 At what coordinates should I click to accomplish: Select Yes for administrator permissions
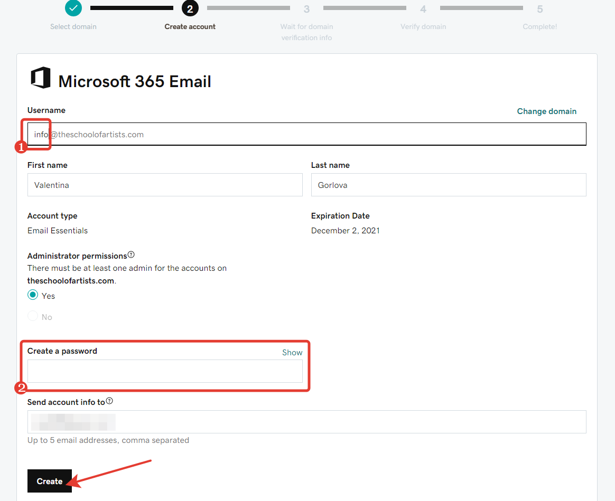33,295
